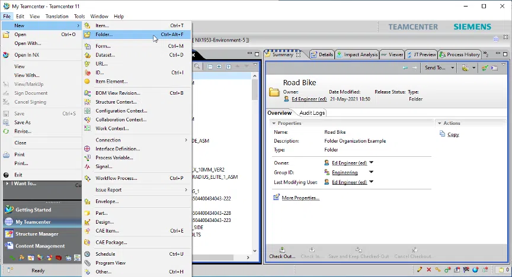Maximize the Summary view panel
This screenshot has height=277, width=512.
pyautogui.click(x=505, y=54)
